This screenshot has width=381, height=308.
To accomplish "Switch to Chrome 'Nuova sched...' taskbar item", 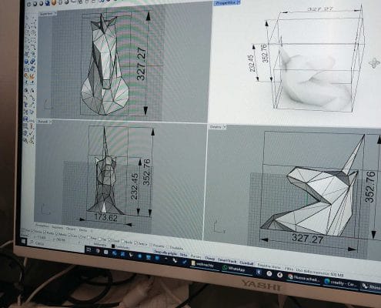I will [303, 279].
